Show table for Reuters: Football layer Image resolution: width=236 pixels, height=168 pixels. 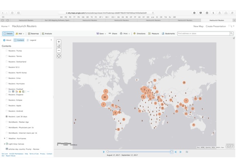(13, 91)
